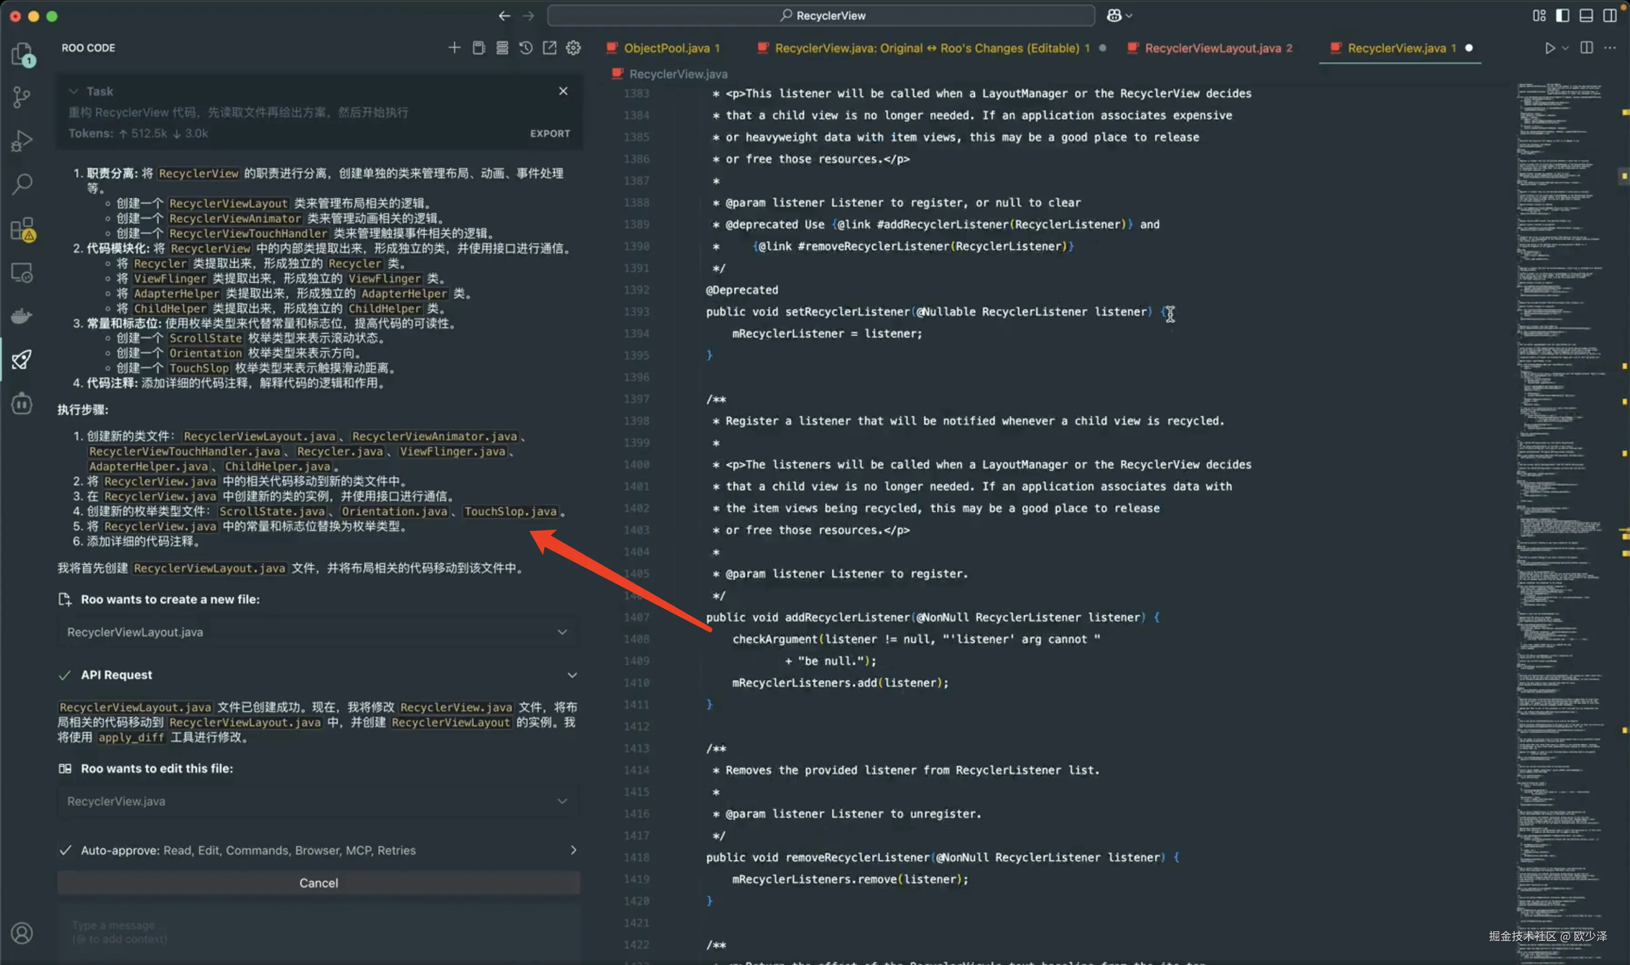
Task: Click the Cancel button
Action: click(318, 882)
